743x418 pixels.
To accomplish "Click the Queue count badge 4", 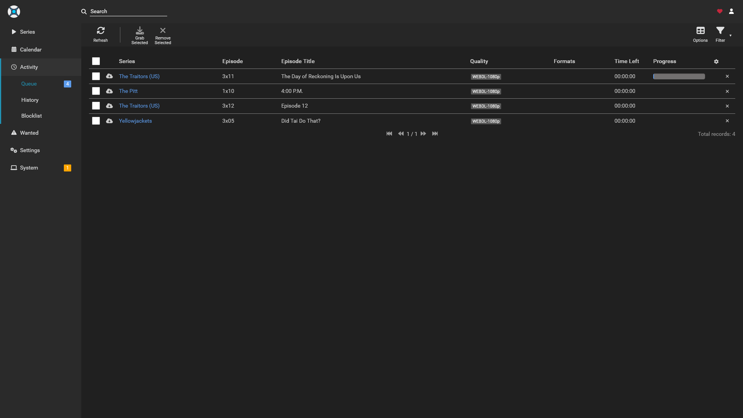I will (x=67, y=84).
